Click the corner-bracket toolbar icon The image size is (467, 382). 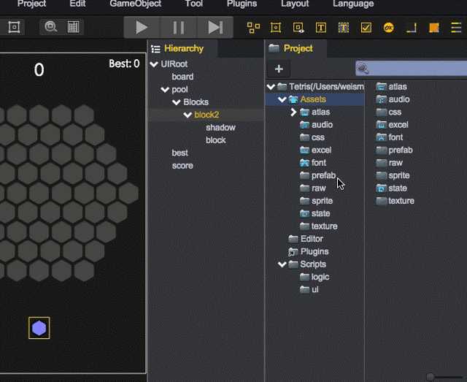click(x=412, y=28)
